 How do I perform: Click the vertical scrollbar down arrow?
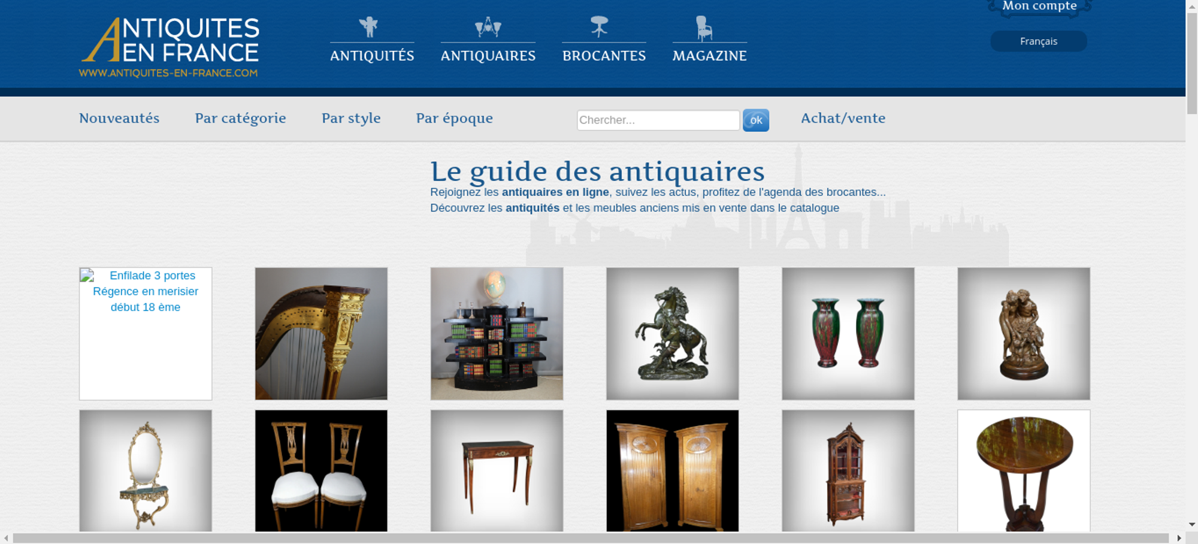(1192, 524)
